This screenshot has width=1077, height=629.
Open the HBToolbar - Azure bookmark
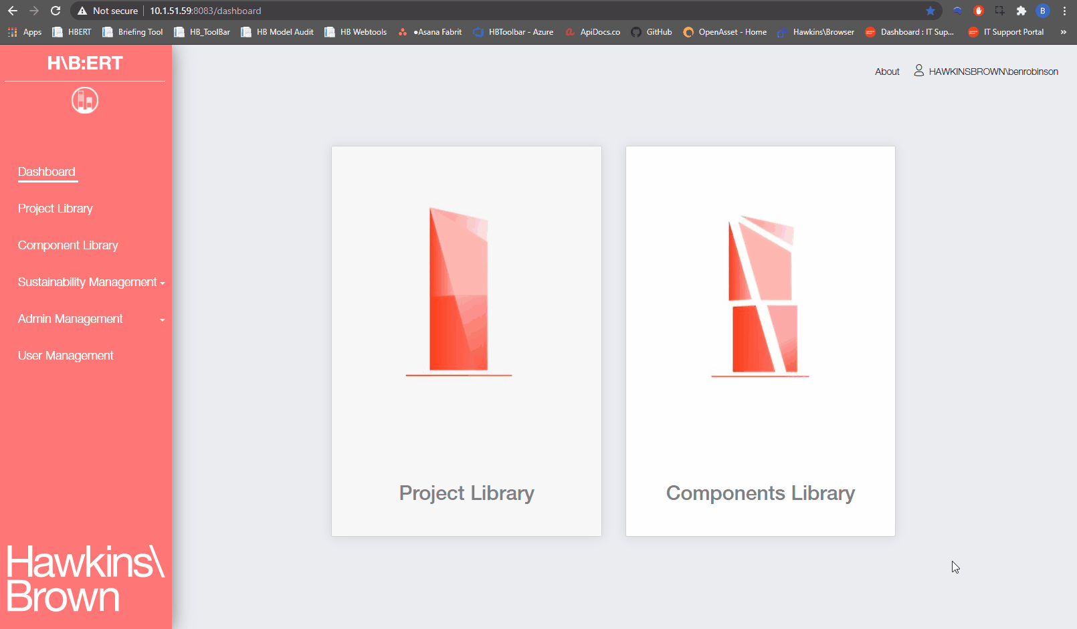tap(514, 32)
